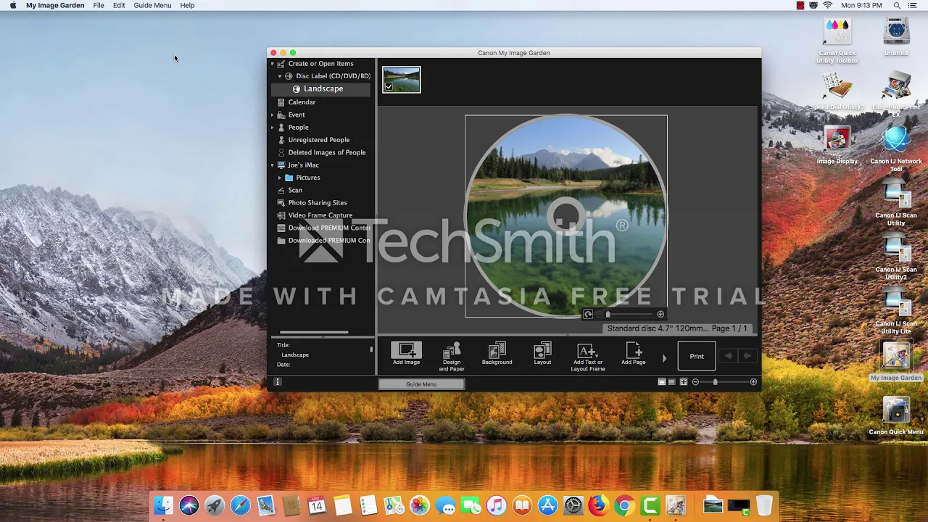
Task: Collapse Joe's iMac tree node
Action: 273,165
